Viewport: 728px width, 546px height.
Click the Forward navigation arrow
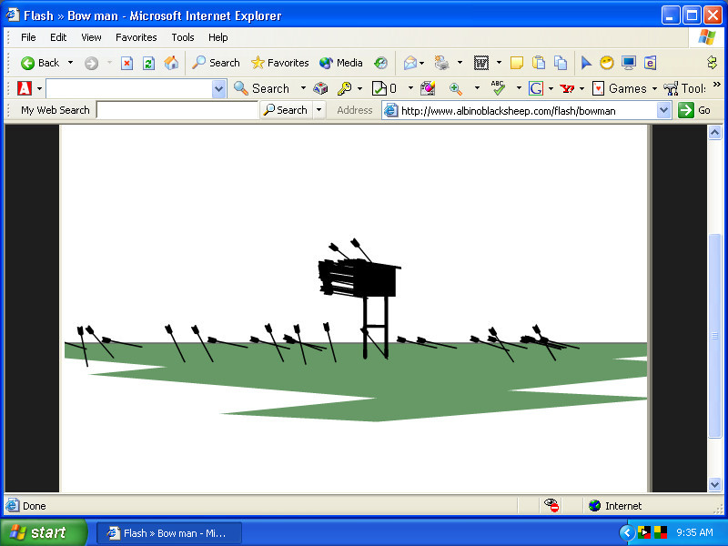coord(92,63)
